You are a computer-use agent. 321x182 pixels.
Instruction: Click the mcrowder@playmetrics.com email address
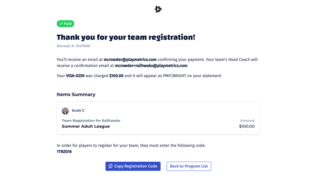click(130, 60)
